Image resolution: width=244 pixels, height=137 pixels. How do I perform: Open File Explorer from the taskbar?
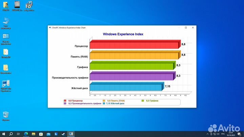(x=34, y=134)
